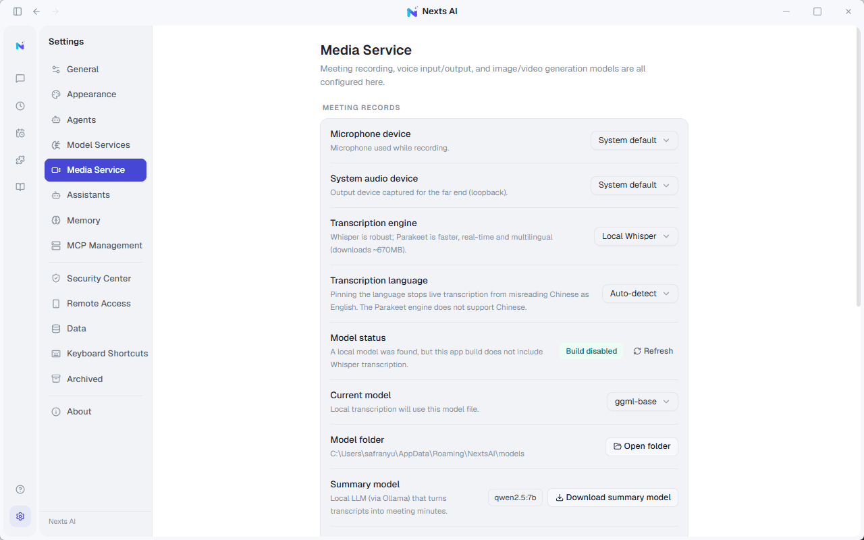Click the Transcription engine row label
The height and width of the screenshot is (540, 864).
coord(373,223)
